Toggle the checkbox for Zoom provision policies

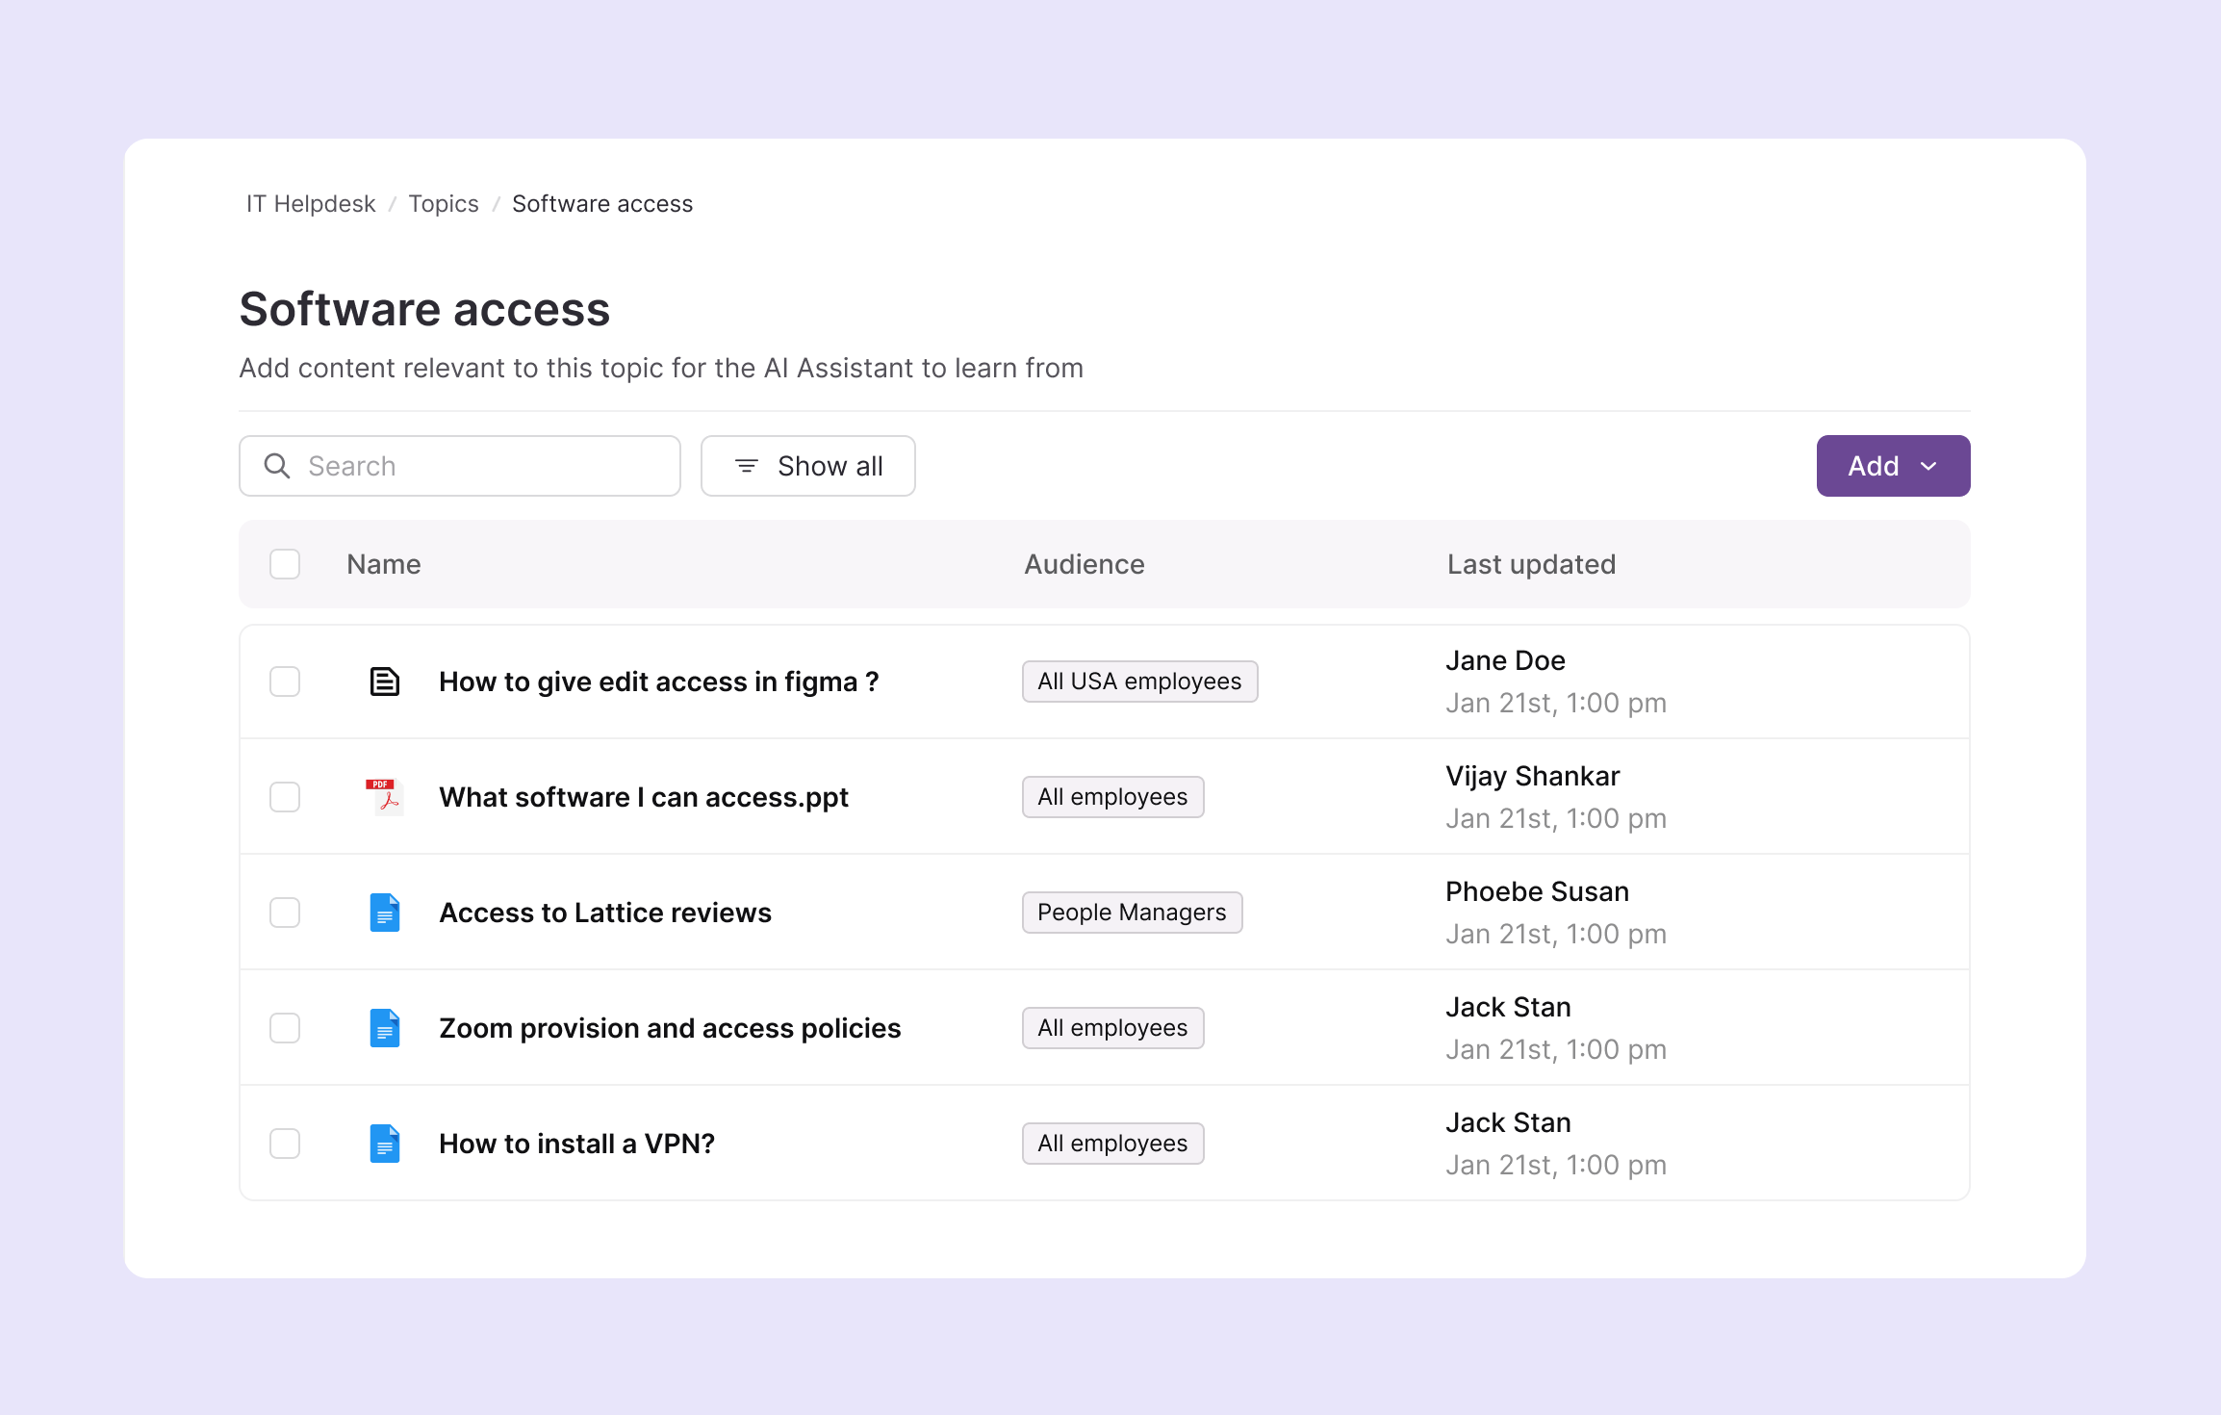(285, 1028)
